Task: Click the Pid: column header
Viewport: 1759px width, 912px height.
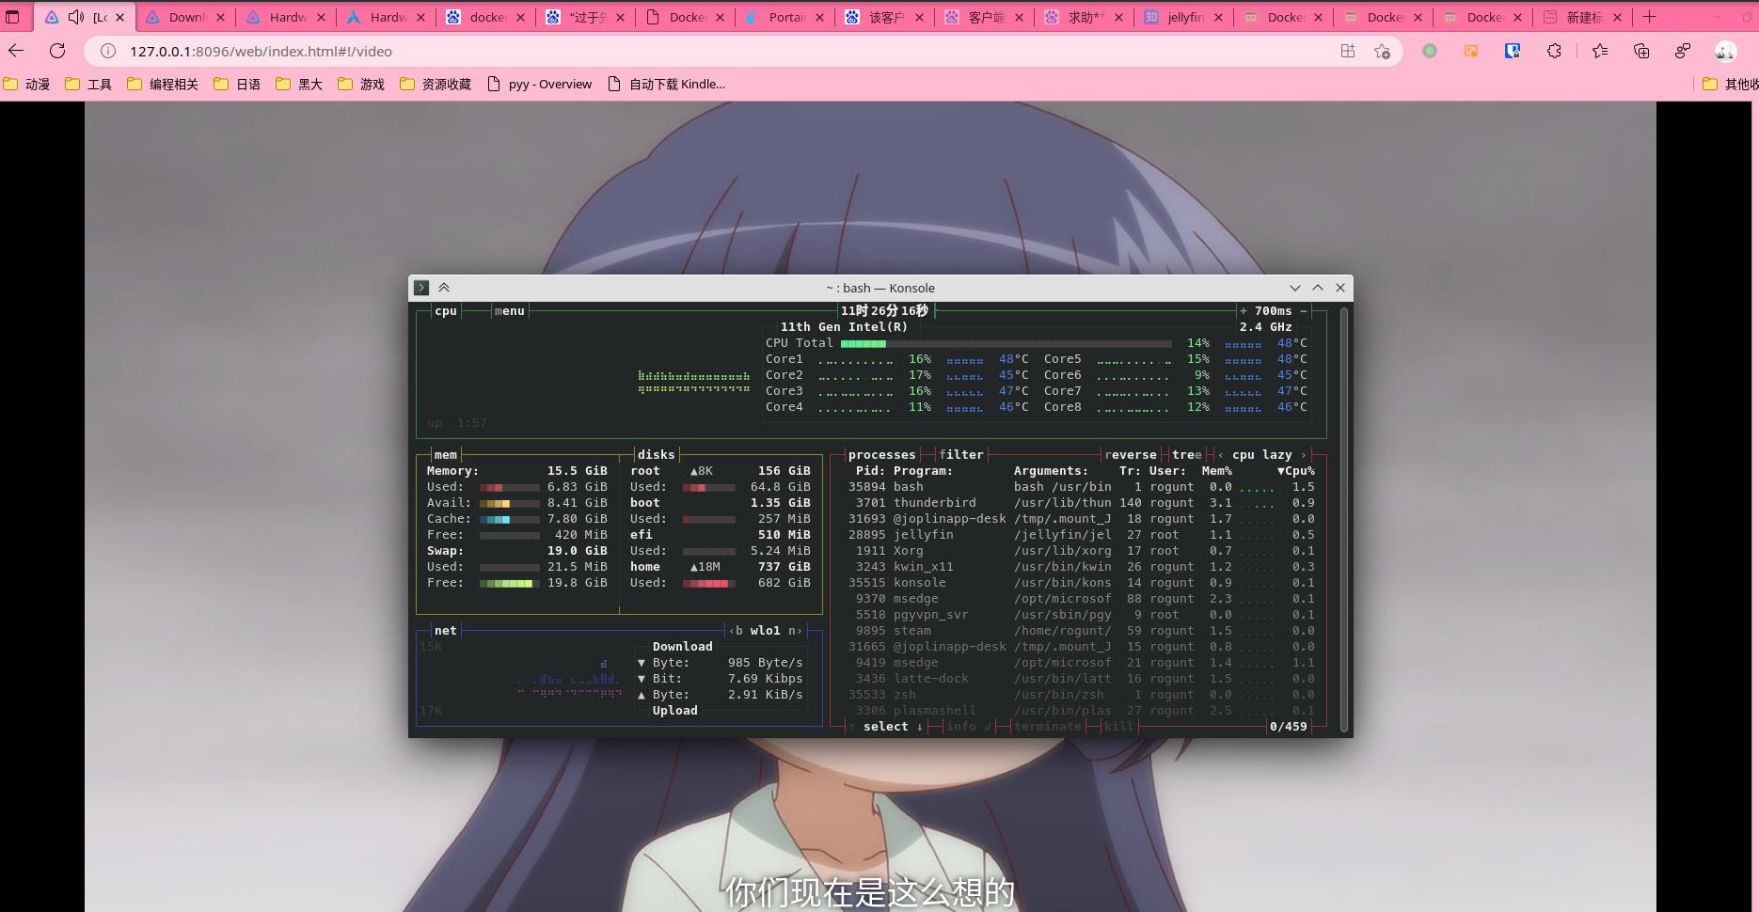Action: (x=870, y=471)
